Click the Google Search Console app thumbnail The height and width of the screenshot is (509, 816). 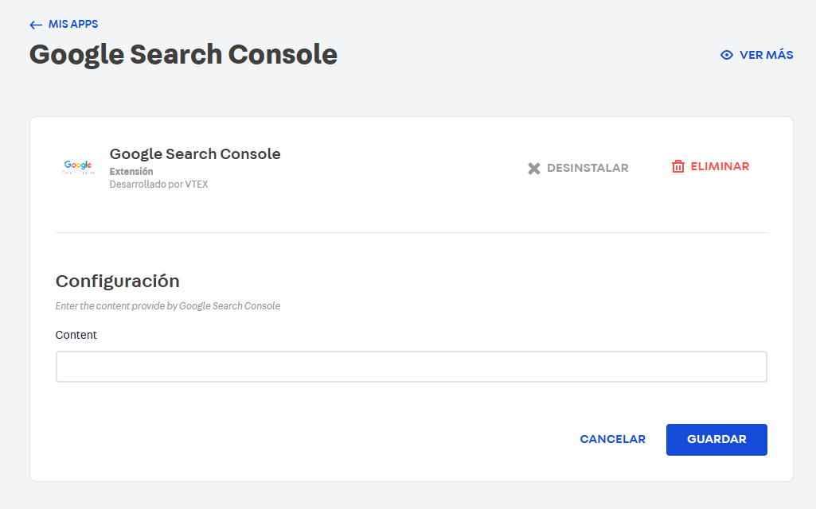[77, 167]
